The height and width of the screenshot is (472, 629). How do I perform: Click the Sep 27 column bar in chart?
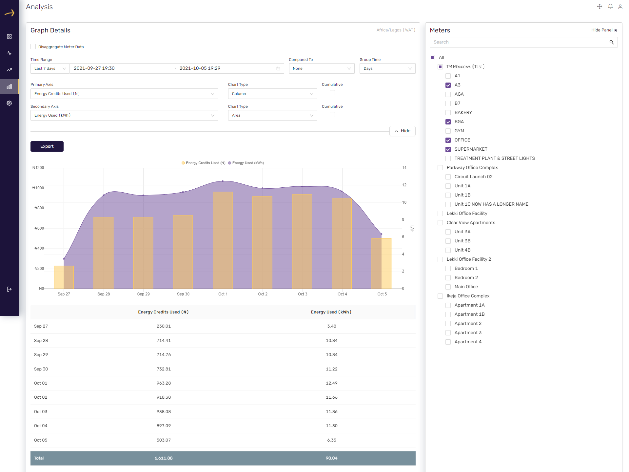point(64,277)
